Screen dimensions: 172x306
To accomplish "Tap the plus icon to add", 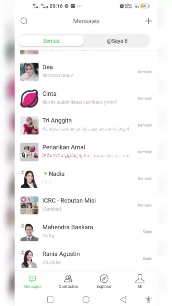I will (x=149, y=21).
